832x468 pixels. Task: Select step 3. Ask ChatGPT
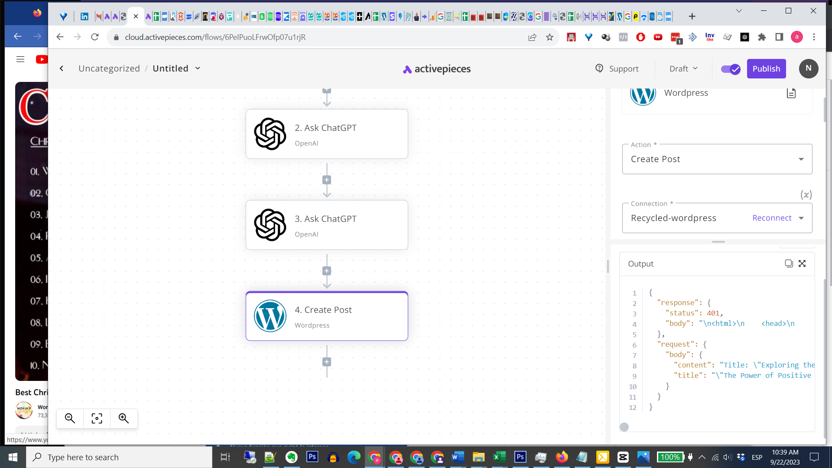tap(327, 225)
